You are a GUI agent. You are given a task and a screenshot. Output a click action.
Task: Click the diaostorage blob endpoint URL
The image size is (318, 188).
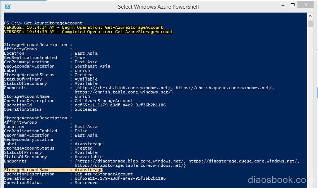tap(130, 161)
